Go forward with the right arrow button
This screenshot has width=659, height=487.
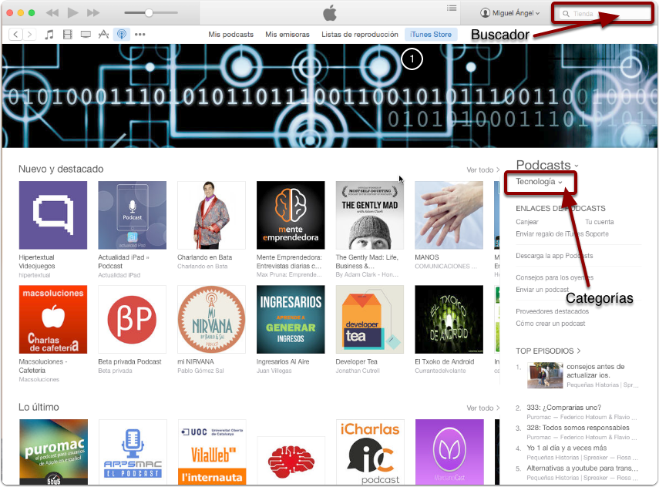29,35
